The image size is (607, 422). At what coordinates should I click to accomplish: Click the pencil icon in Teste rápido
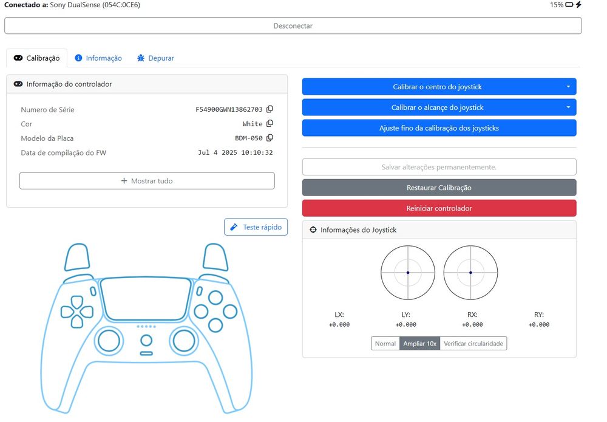click(234, 227)
